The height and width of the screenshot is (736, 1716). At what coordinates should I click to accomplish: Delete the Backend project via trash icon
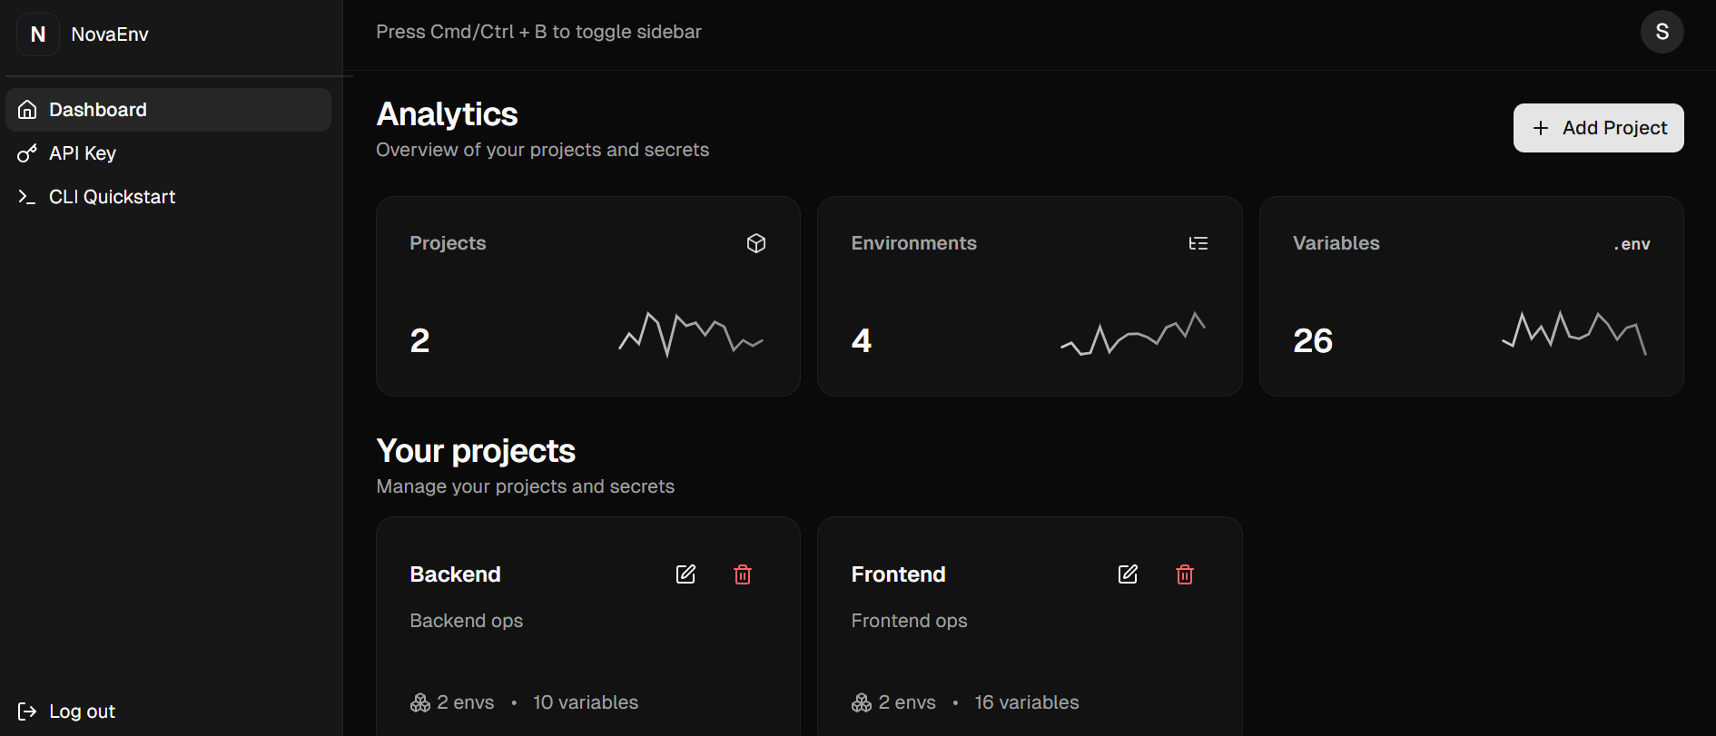tap(743, 574)
